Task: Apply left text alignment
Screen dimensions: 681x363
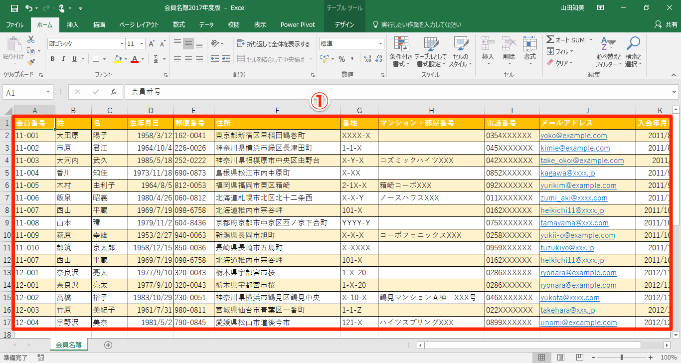Action: point(177,59)
